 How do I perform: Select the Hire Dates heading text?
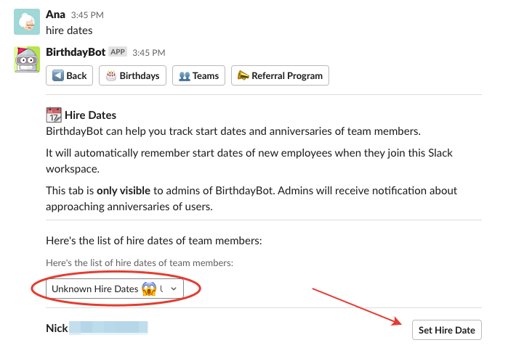click(90, 115)
